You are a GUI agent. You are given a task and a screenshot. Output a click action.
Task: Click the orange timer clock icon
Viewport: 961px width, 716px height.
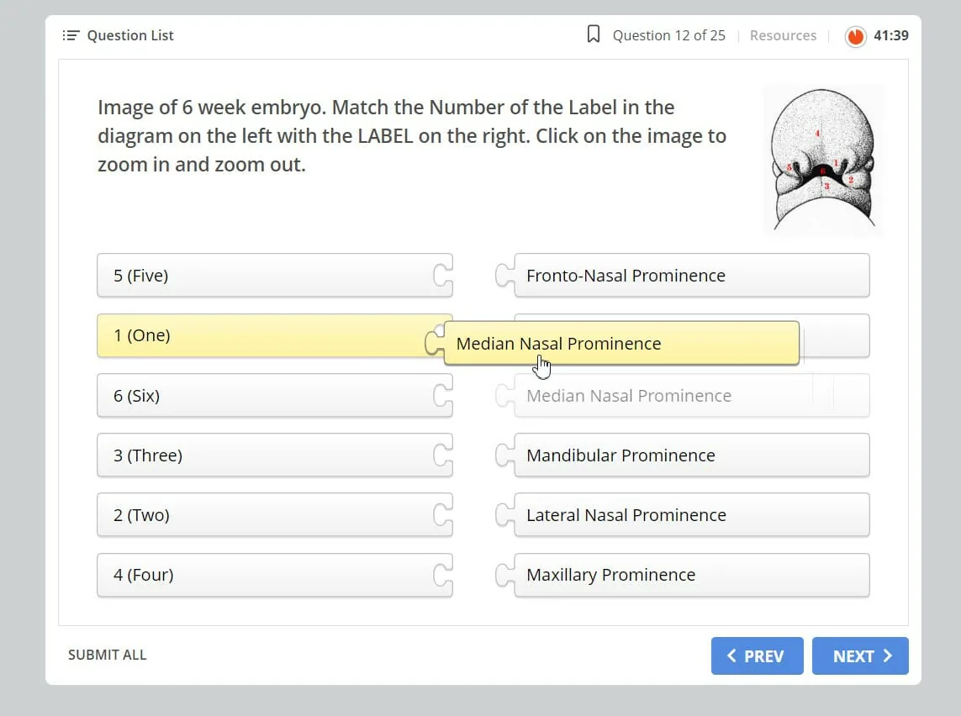click(856, 36)
